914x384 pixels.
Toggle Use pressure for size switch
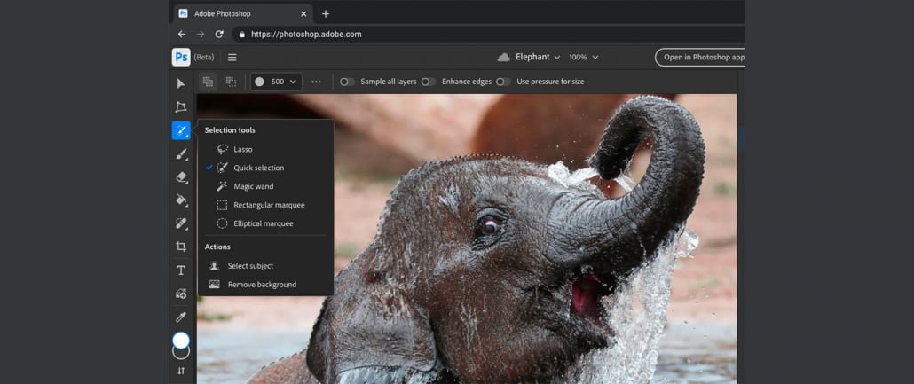(504, 82)
